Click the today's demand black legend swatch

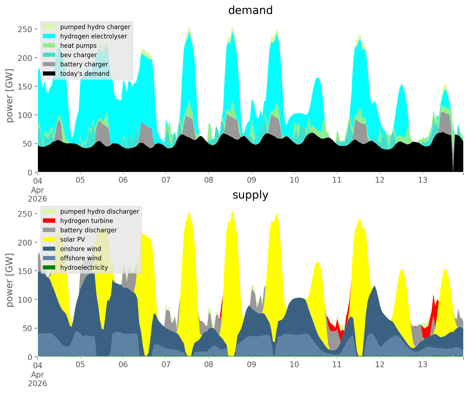click(x=49, y=74)
